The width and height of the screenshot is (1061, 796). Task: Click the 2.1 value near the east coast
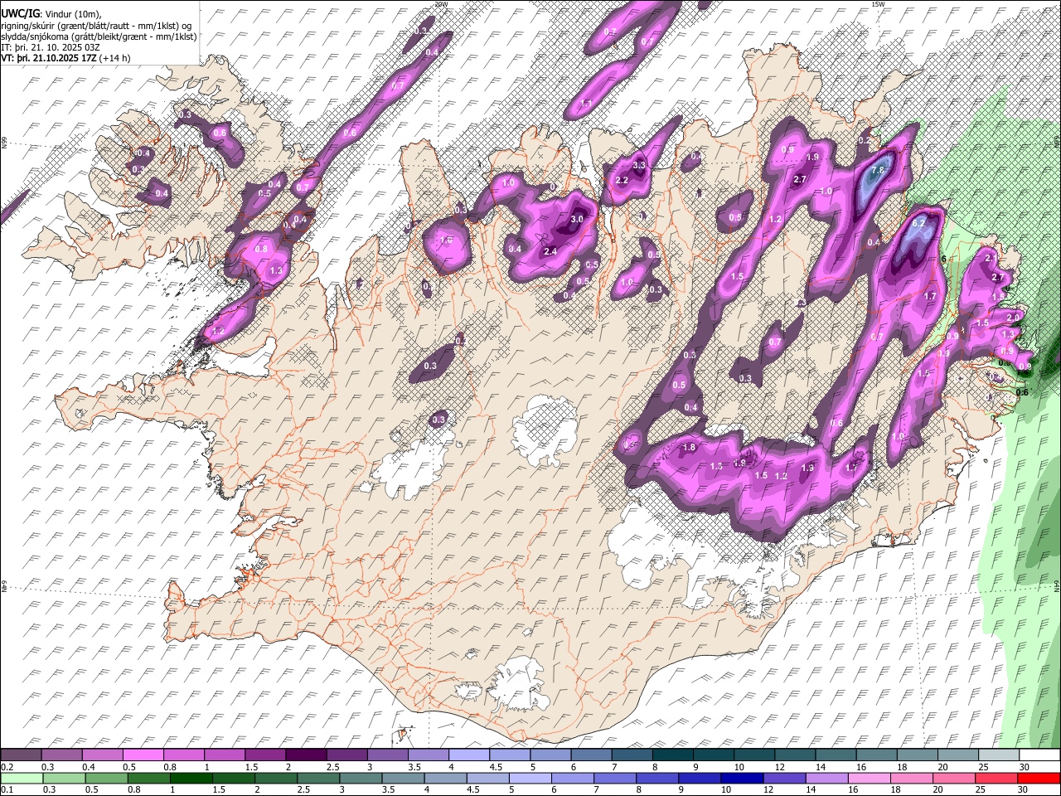991,258
